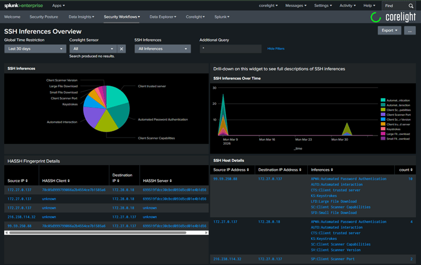Open the Security Workflows menu
The image size is (421, 265).
(x=122, y=17)
